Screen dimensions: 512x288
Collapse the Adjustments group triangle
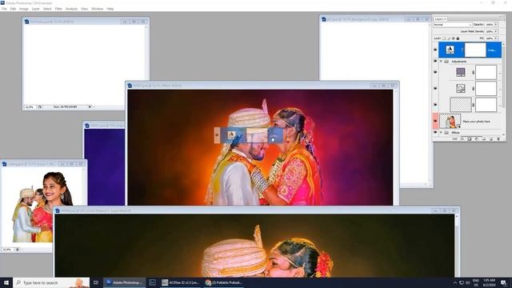coord(441,61)
